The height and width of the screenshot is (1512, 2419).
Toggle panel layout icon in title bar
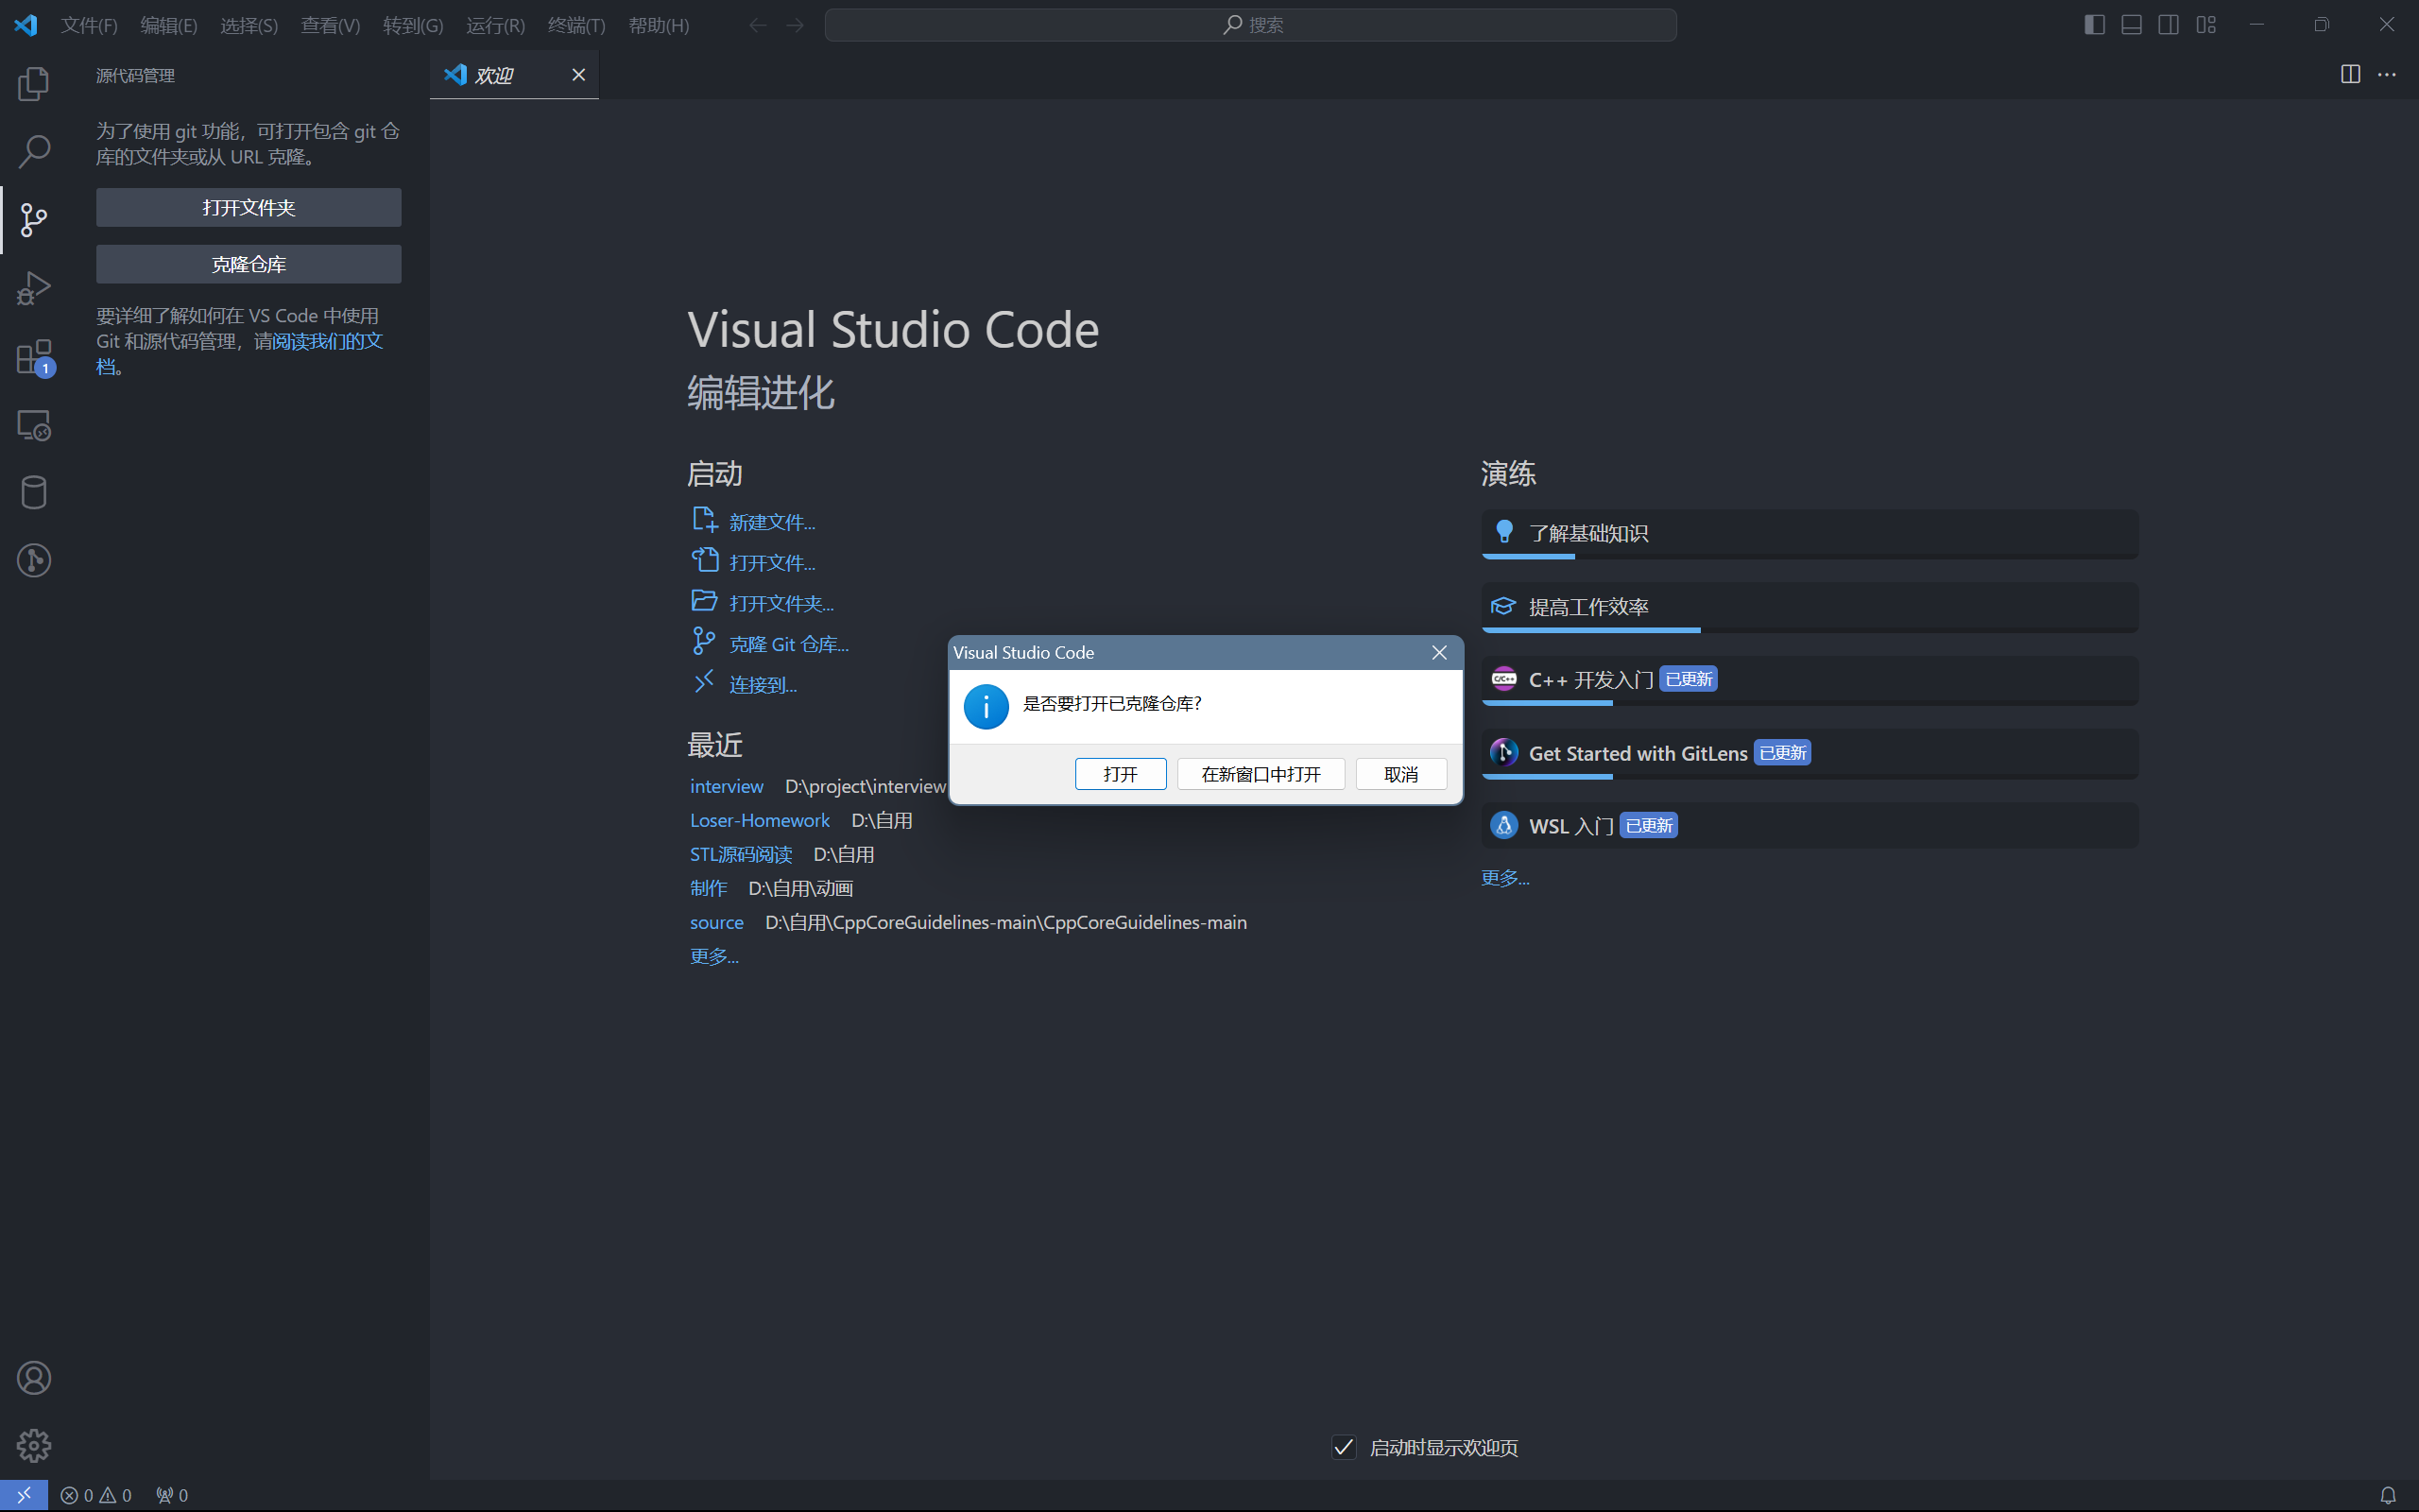2131,25
